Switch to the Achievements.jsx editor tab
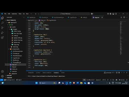 (x=58, y=18)
